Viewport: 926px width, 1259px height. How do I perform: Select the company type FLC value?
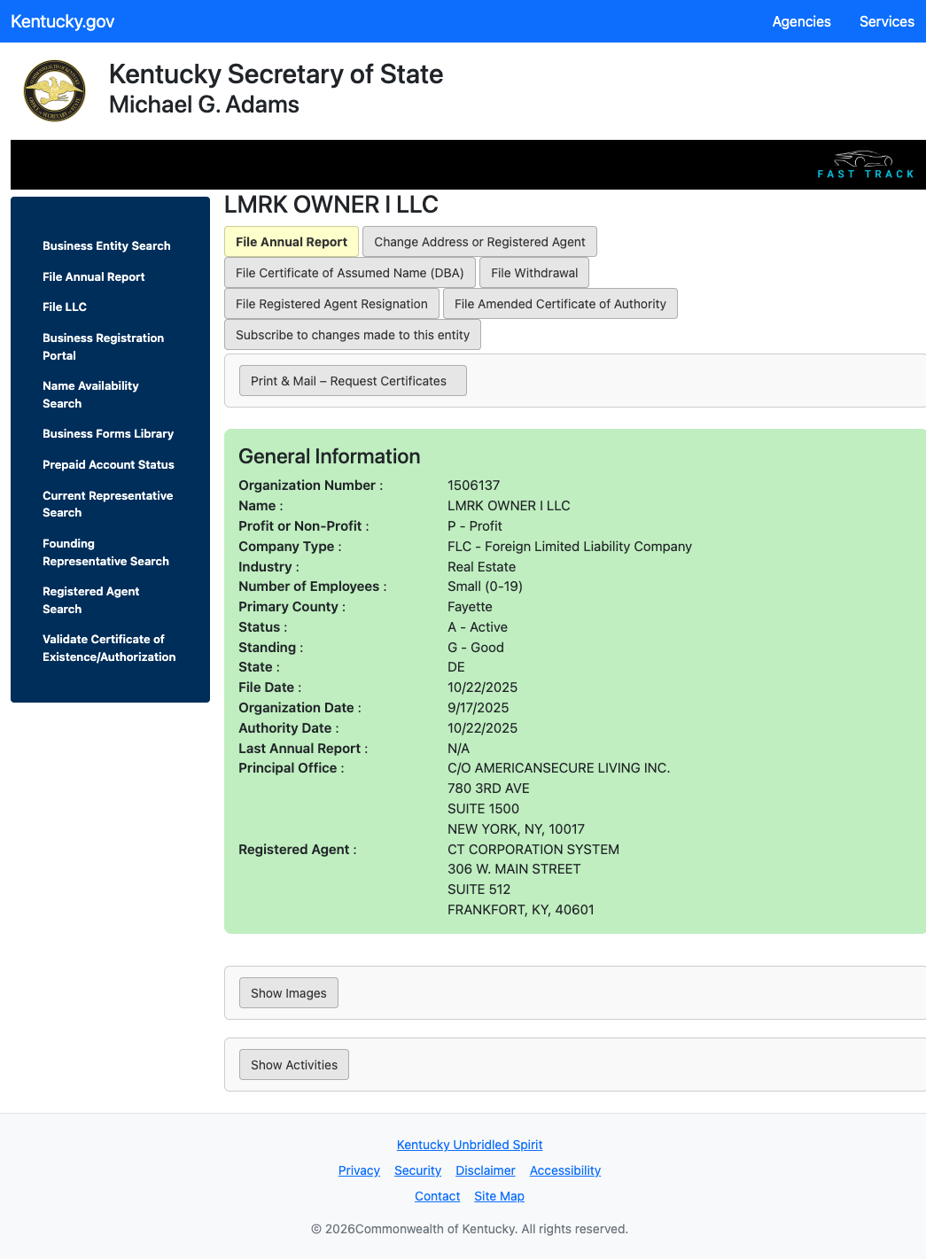(570, 547)
